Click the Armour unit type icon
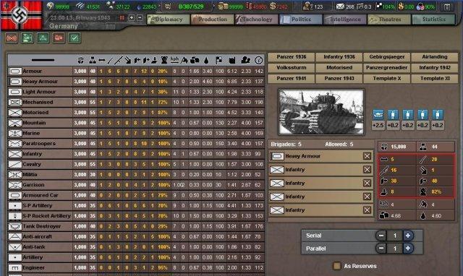The width and height of the screenshot is (463, 276). click(x=15, y=72)
